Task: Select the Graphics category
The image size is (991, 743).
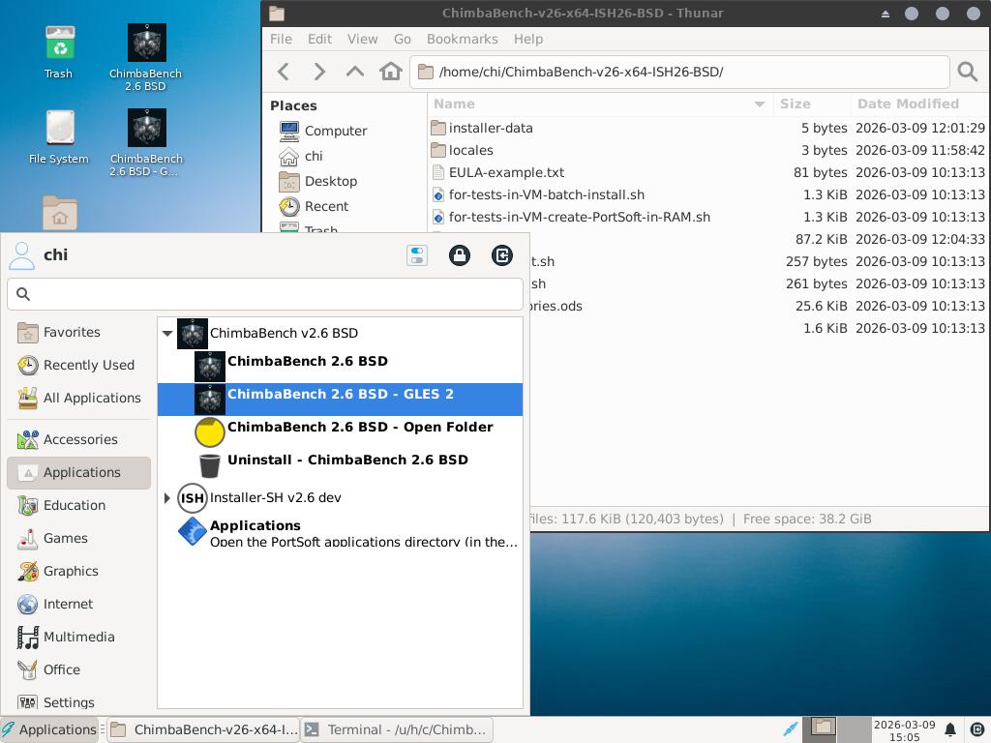Action: pos(79,571)
